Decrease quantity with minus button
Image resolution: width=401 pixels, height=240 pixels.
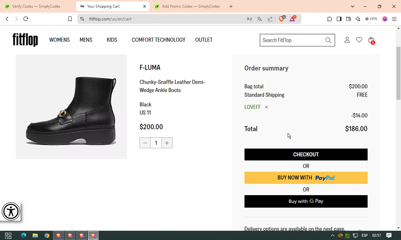145,143
